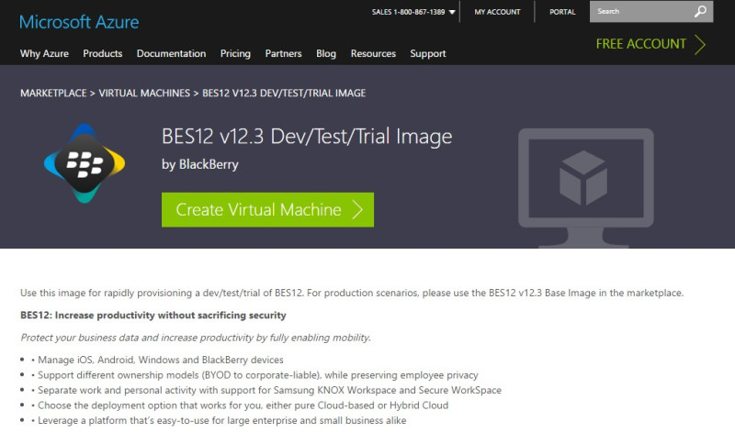
Task: Go to the Virtual Machines breadcrumb
Action: [144, 93]
